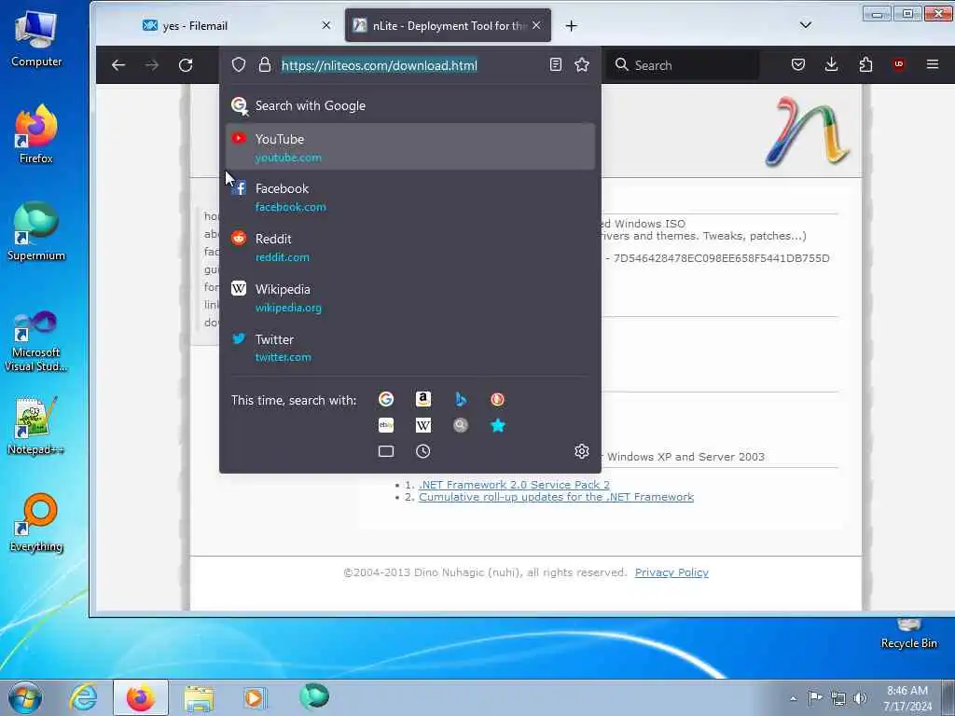This screenshot has height=716, width=955.
Task: Search this time with Wikipedia icon
Action: (x=423, y=425)
